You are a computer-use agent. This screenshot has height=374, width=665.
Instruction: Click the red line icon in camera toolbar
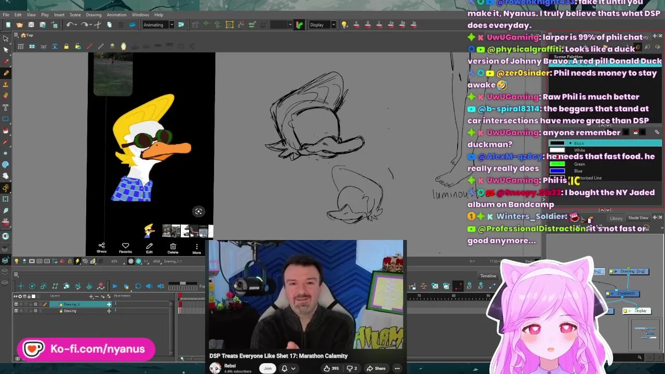tap(89, 47)
